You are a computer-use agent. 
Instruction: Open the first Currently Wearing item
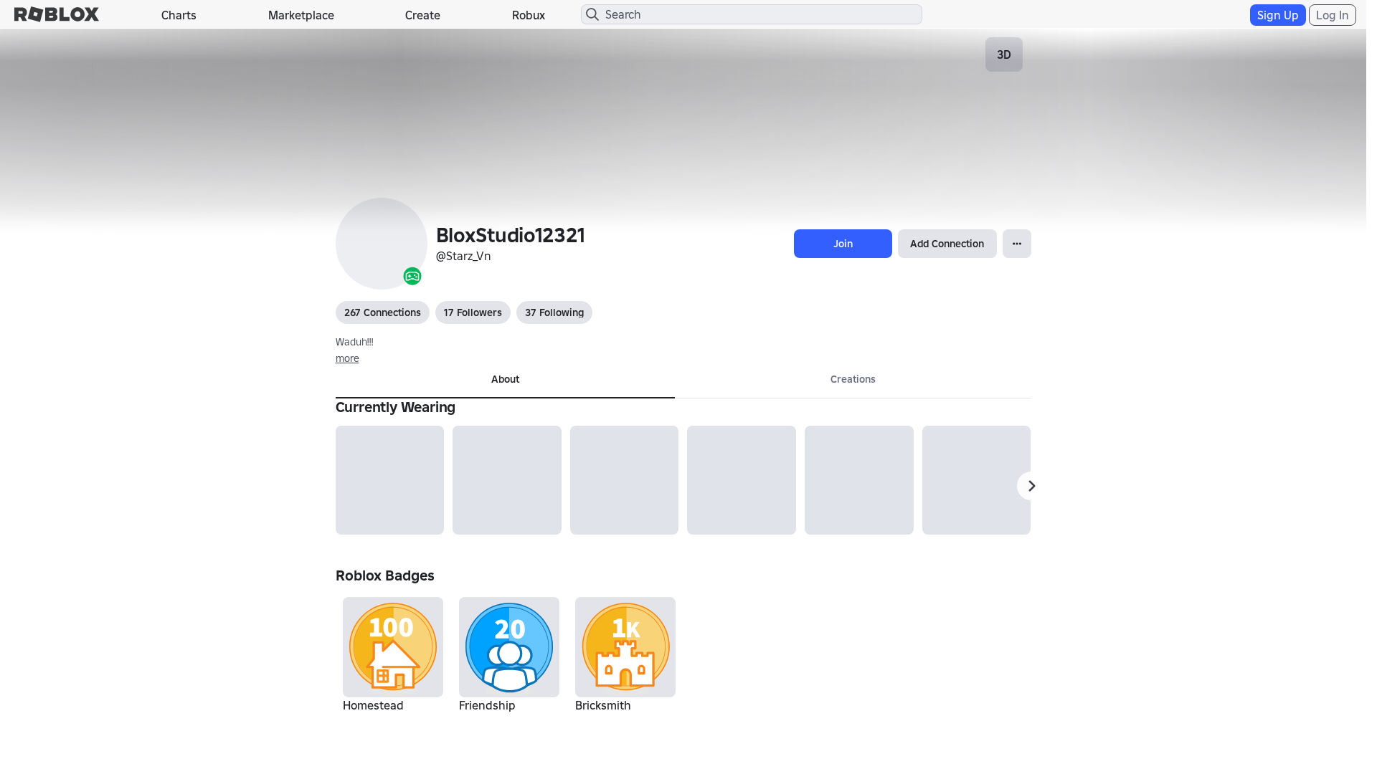pyautogui.click(x=389, y=480)
